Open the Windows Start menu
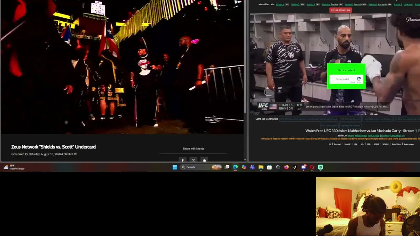 [x=175, y=167]
